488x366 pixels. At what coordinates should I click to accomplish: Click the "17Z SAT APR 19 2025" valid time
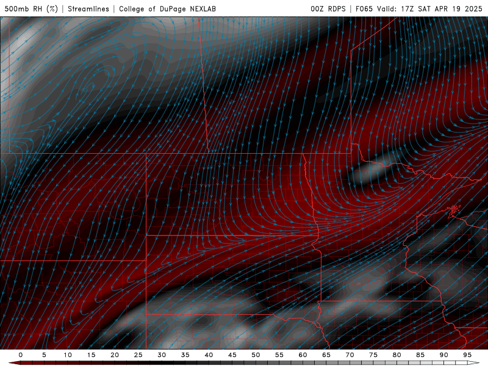[x=442, y=9]
